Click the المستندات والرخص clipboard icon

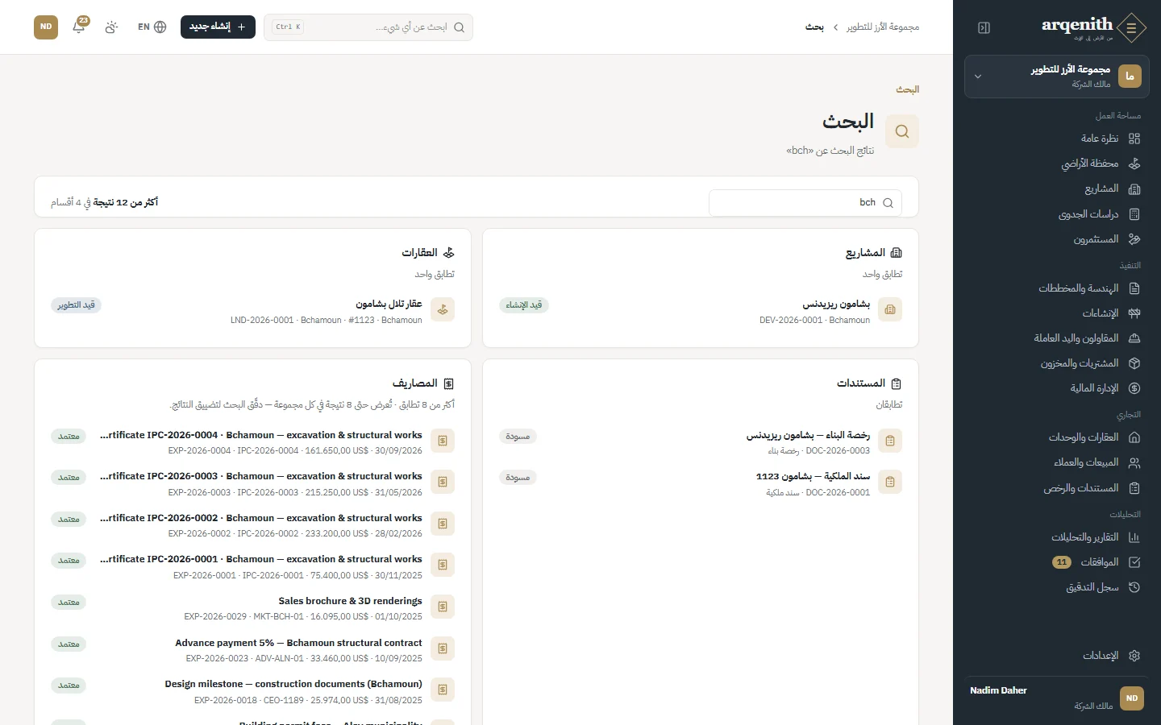pyautogui.click(x=1134, y=488)
